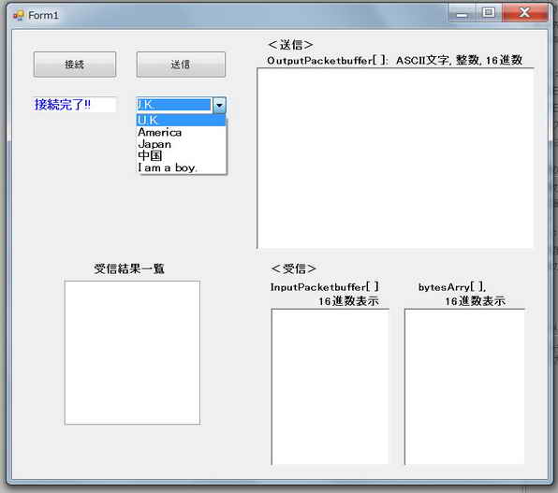Image resolution: width=558 pixels, height=493 pixels.
Task: Collapse the combo box dropdown arrow
Action: 219,106
